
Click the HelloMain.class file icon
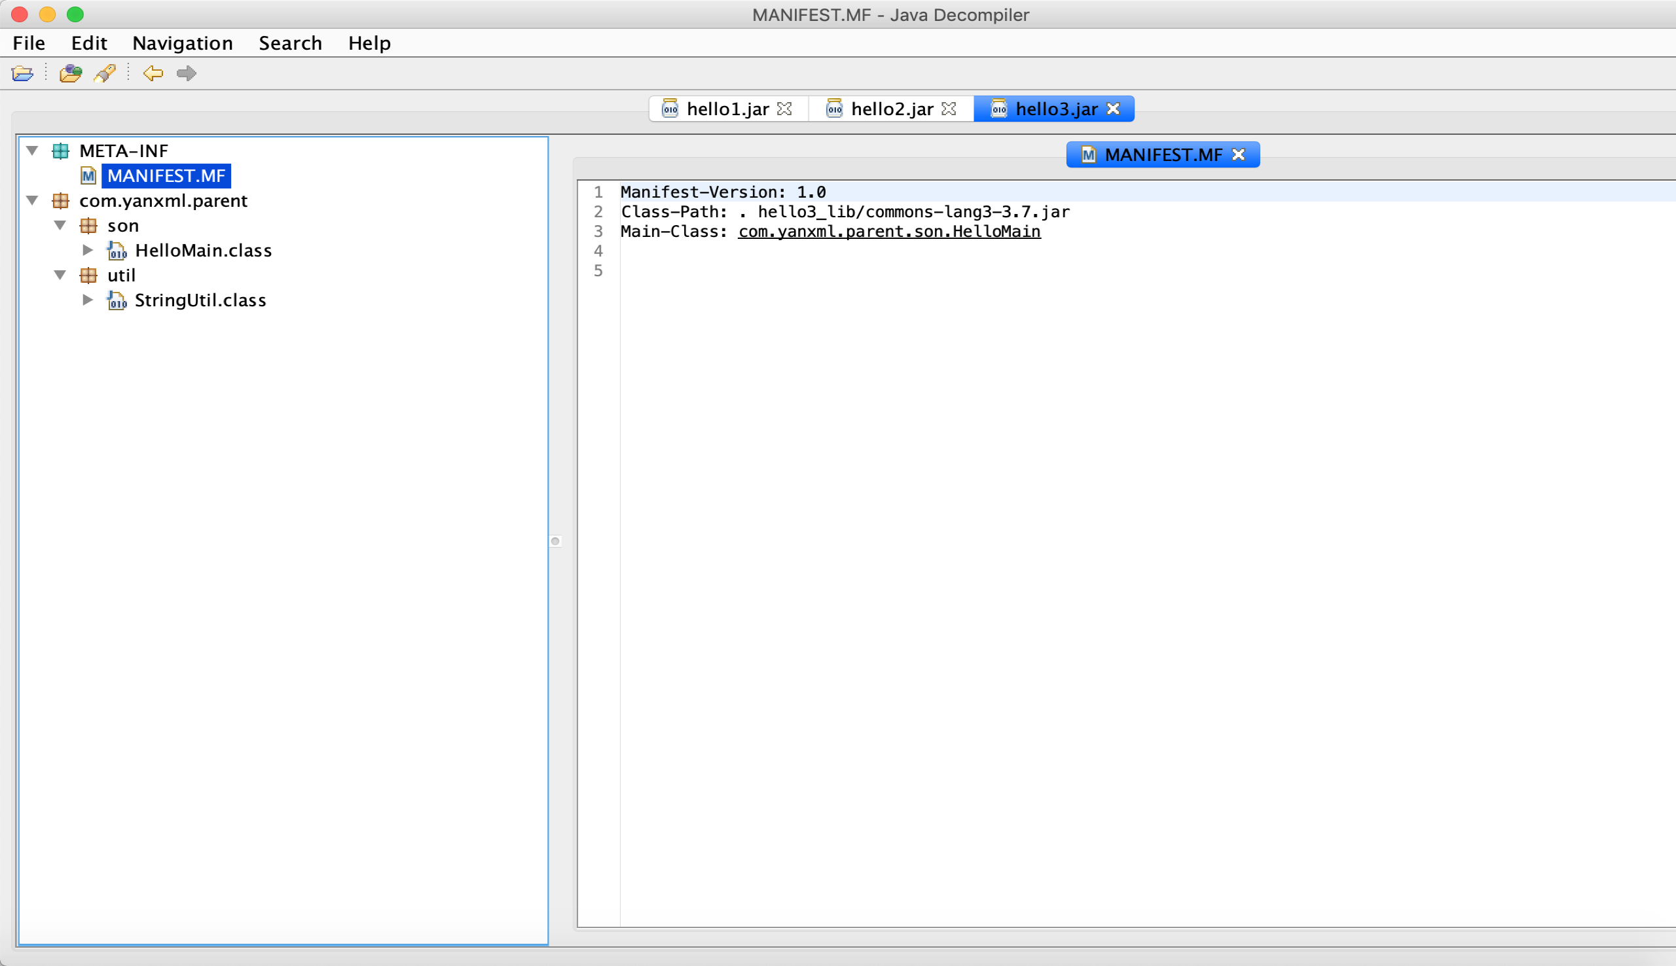click(x=117, y=251)
